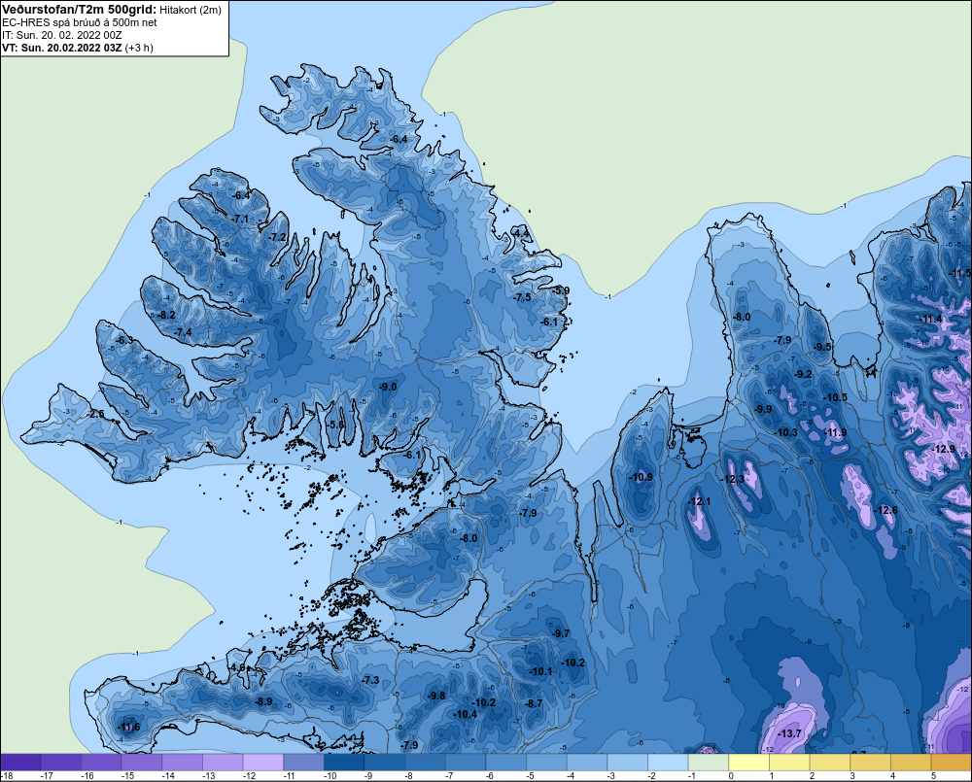The image size is (972, 782).
Task: Select the orange legend swatch right of 5
Action: click(x=951, y=763)
